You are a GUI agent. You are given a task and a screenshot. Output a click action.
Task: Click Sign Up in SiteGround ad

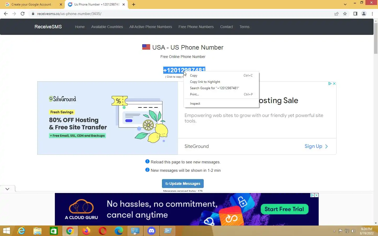click(x=316, y=146)
